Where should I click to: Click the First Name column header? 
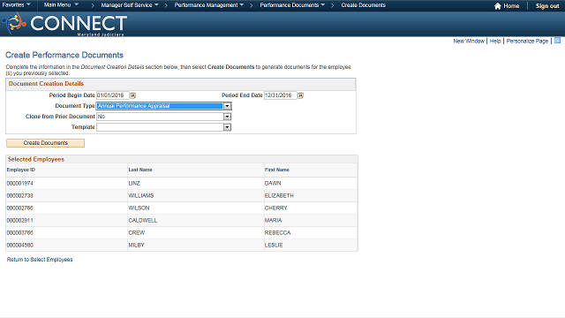coord(276,170)
